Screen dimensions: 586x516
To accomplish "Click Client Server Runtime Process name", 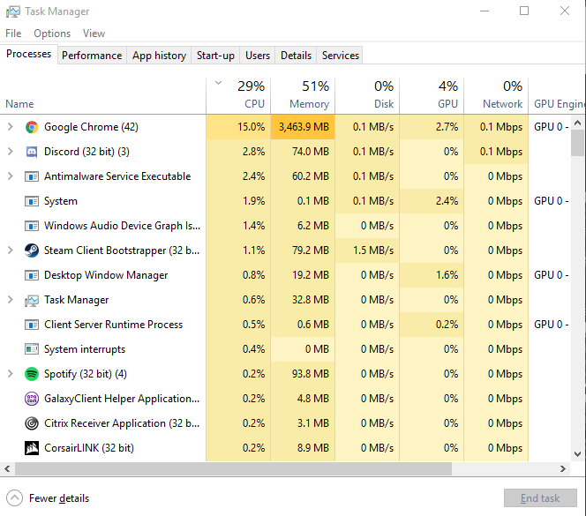I will point(114,325).
